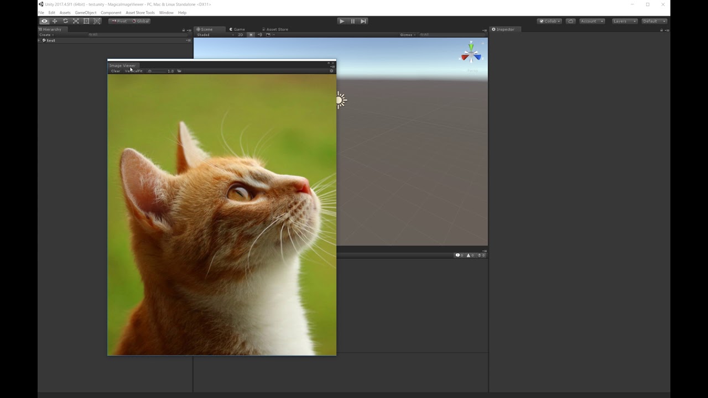The width and height of the screenshot is (708, 398).
Task: Open the Shaded draw mode dropdown
Action: pyautogui.click(x=216, y=35)
